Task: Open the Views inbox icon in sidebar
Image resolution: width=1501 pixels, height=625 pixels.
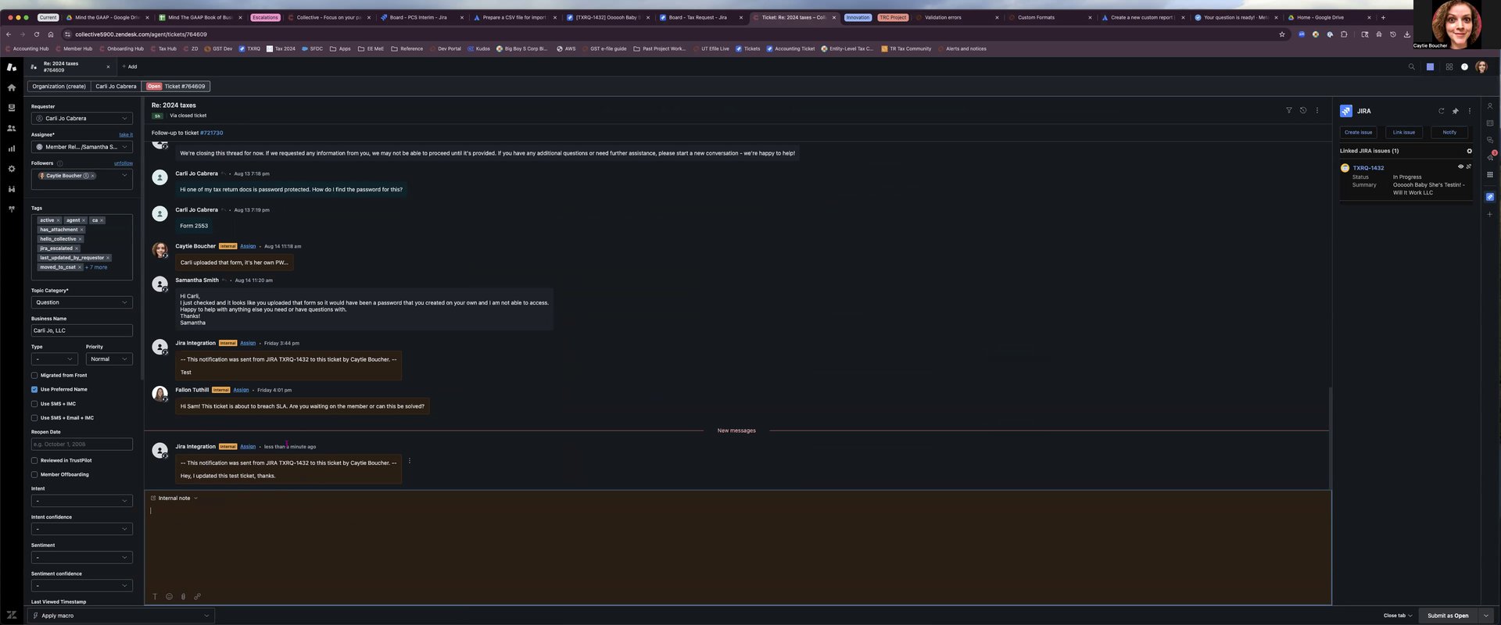Action: (x=11, y=108)
